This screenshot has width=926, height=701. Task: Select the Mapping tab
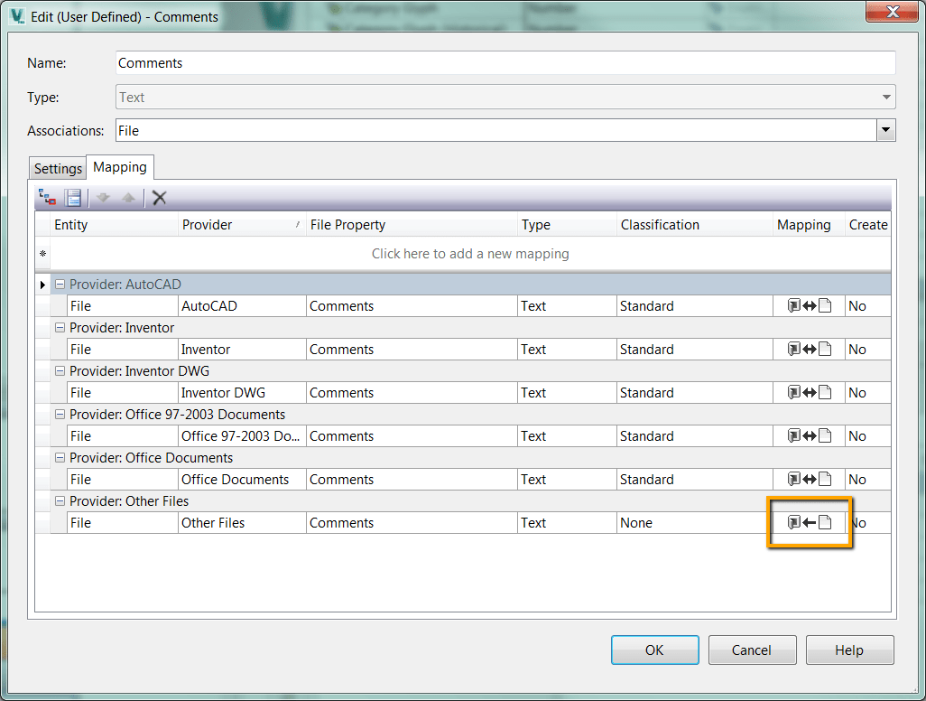point(120,167)
